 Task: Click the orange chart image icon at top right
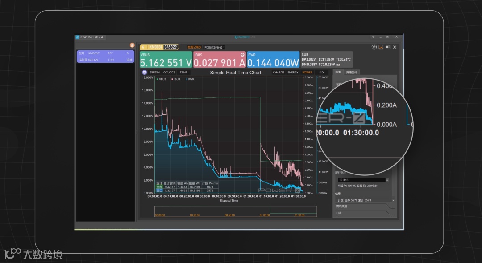pyautogui.click(x=381, y=47)
